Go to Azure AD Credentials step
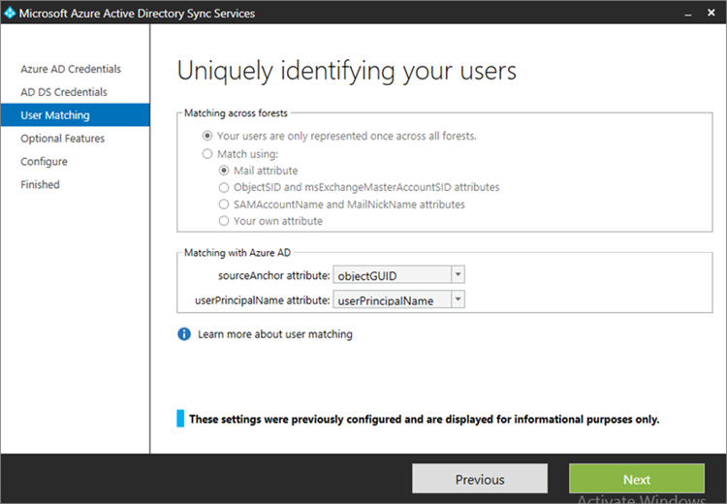Viewport: 727px width, 504px height. click(x=71, y=69)
